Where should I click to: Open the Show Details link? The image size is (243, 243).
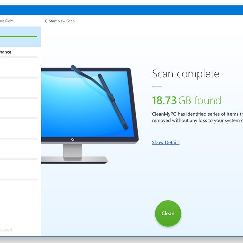point(165,142)
